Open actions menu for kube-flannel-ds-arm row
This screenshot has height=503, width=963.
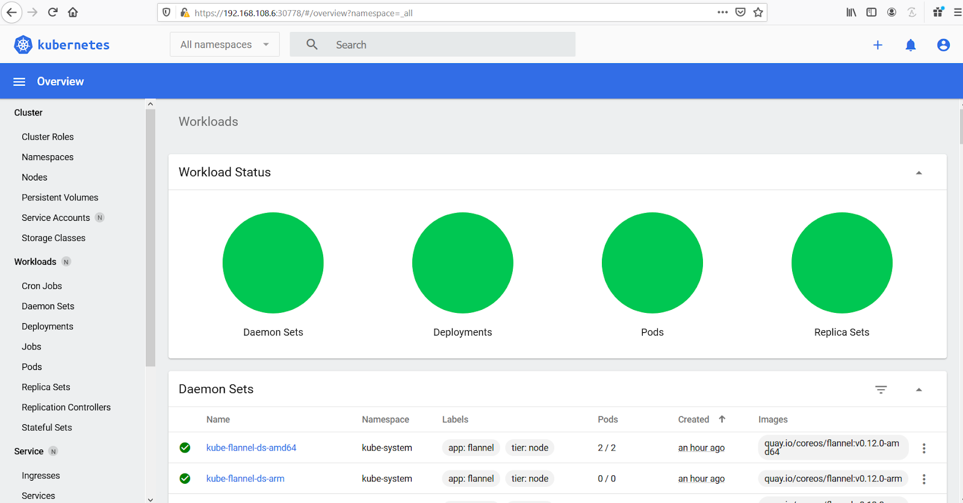[x=924, y=479]
